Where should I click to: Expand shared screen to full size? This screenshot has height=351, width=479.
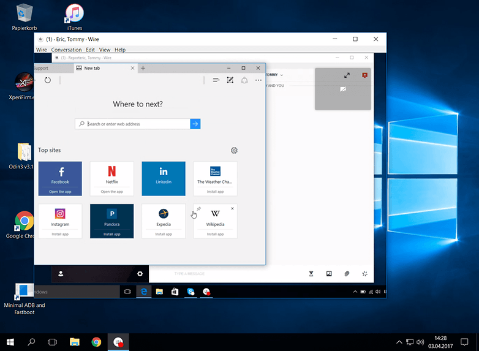[347, 75]
